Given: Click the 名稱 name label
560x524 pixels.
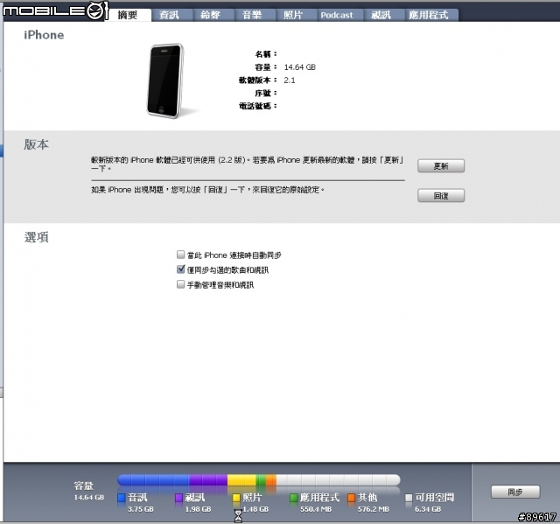Looking at the screenshot, I should click(266, 54).
